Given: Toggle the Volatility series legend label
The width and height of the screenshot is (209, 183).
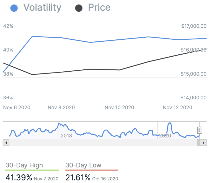Looking at the screenshot, I should (x=42, y=8).
